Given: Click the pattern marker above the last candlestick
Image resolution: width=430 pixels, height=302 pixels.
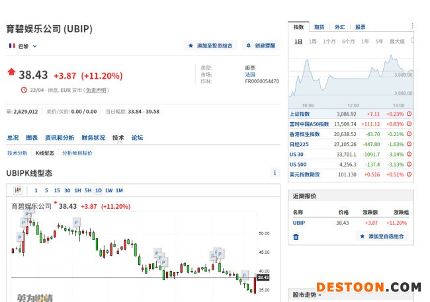Looking at the screenshot, I should [x=244, y=275].
